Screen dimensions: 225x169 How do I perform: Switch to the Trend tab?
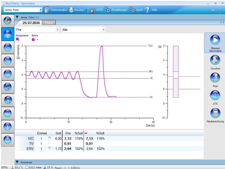[x=49, y=23]
